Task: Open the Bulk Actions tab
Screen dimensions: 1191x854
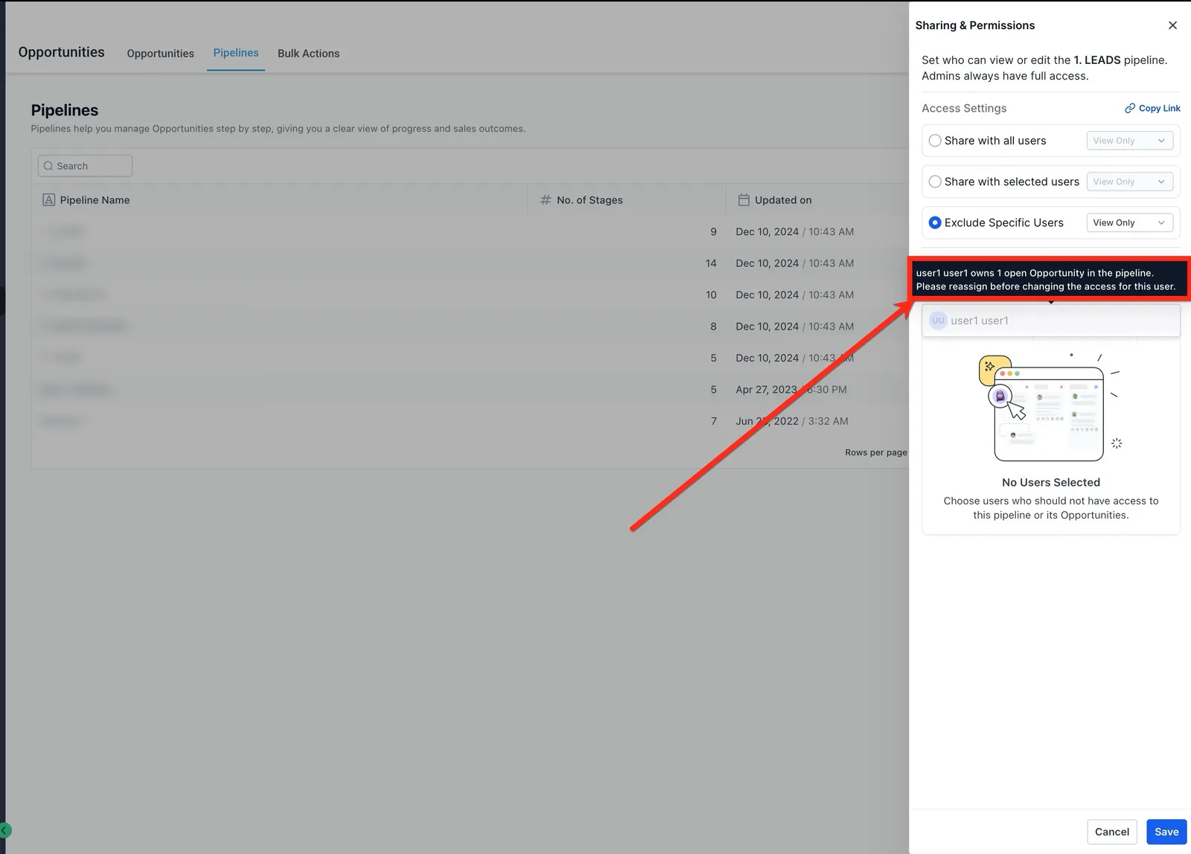Action: point(308,54)
